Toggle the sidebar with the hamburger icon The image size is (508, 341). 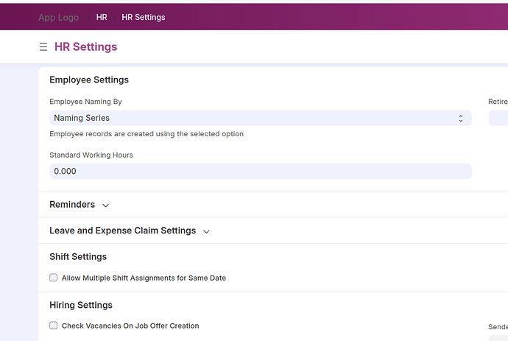[43, 47]
